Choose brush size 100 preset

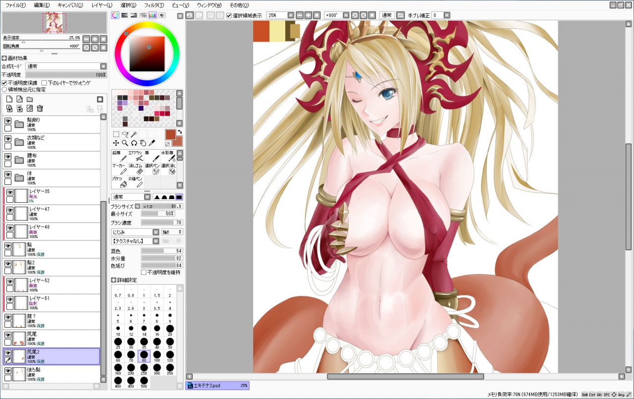point(157,356)
